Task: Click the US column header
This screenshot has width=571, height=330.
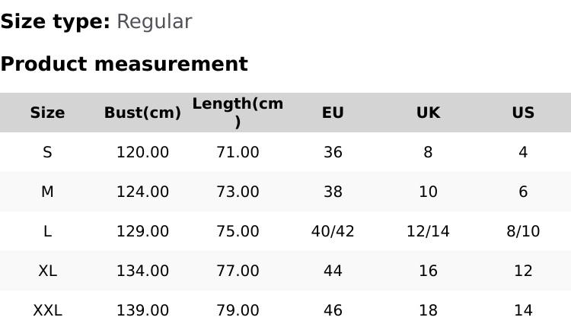Action: tap(523, 113)
